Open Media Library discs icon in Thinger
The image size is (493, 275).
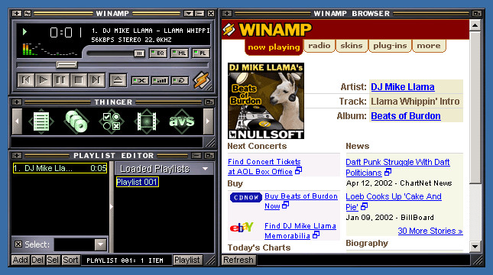[x=76, y=121]
